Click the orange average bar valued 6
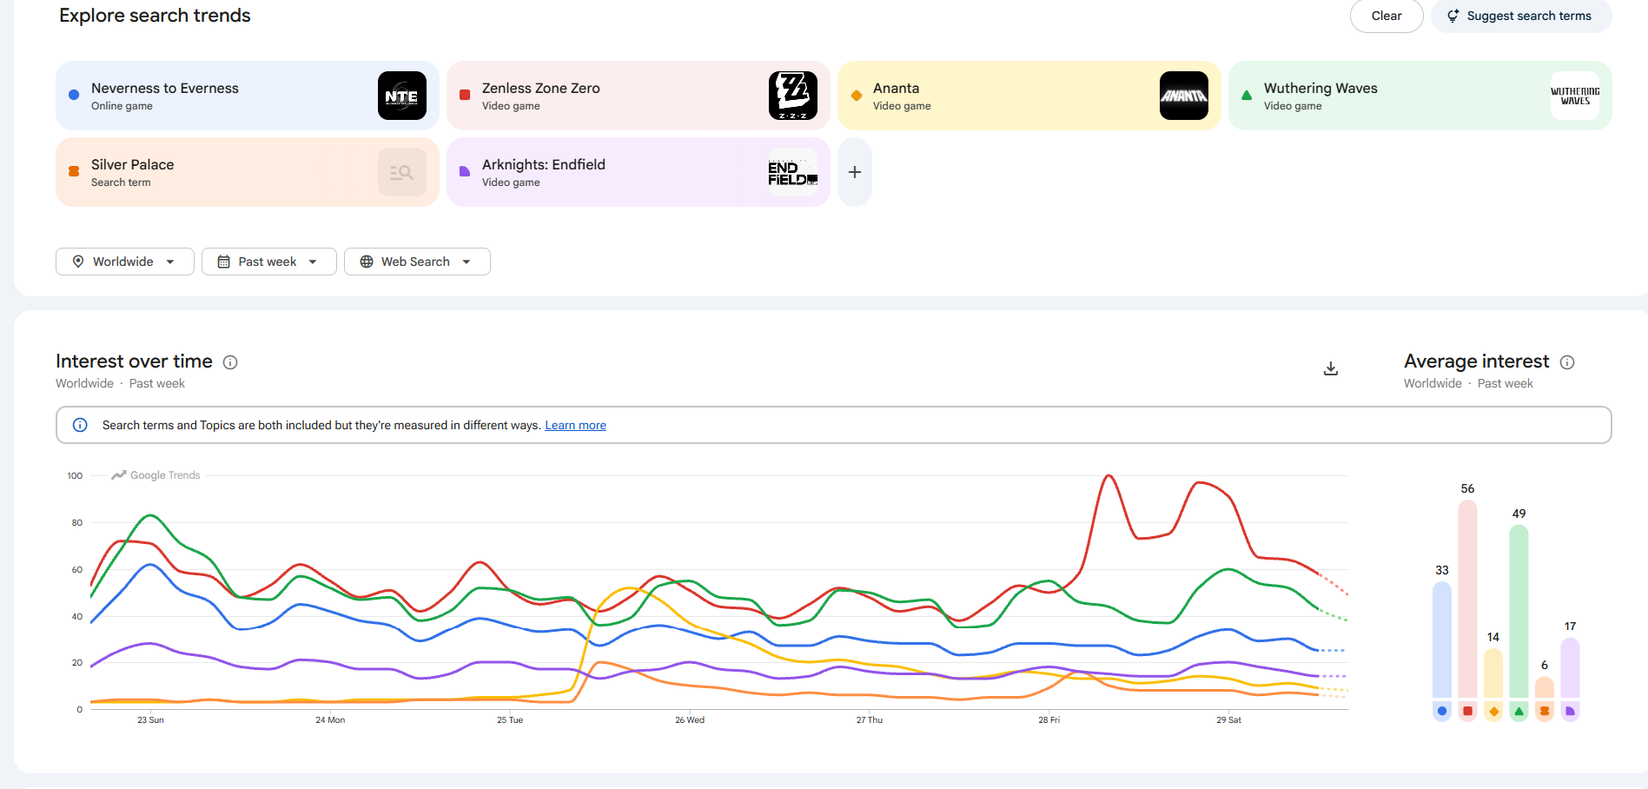 [1545, 687]
